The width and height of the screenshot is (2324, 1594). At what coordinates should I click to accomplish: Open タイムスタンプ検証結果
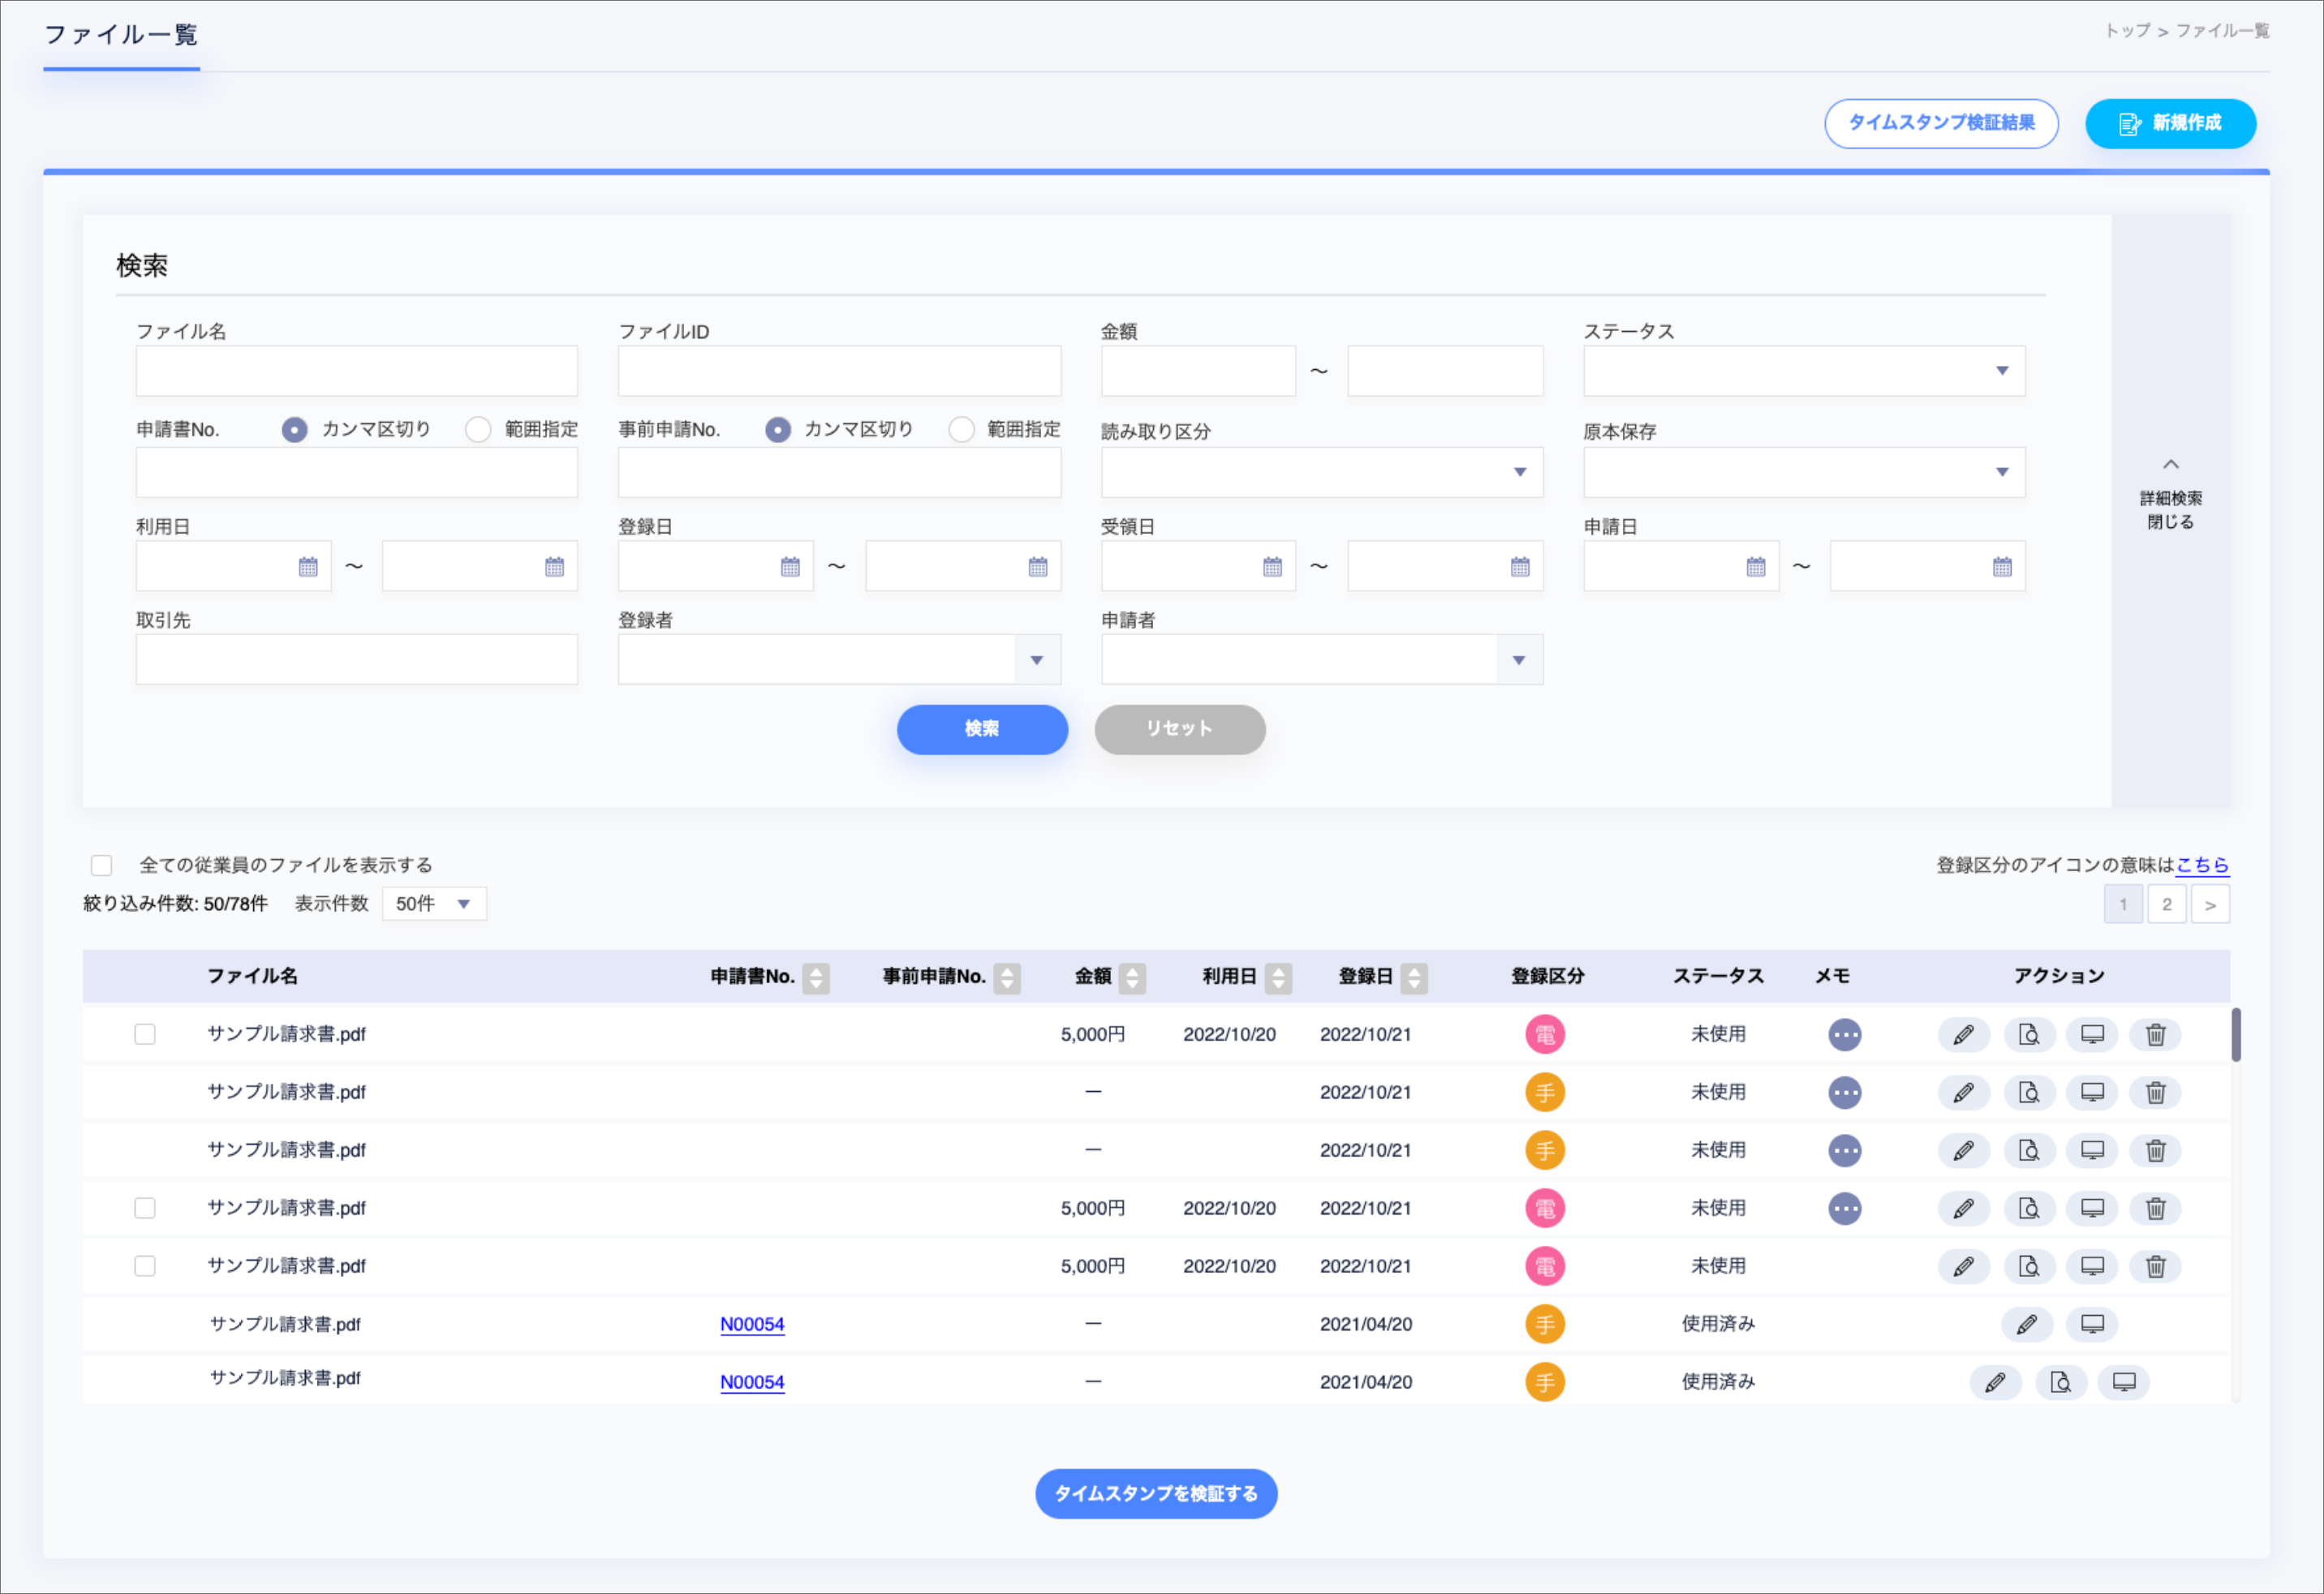1941,123
